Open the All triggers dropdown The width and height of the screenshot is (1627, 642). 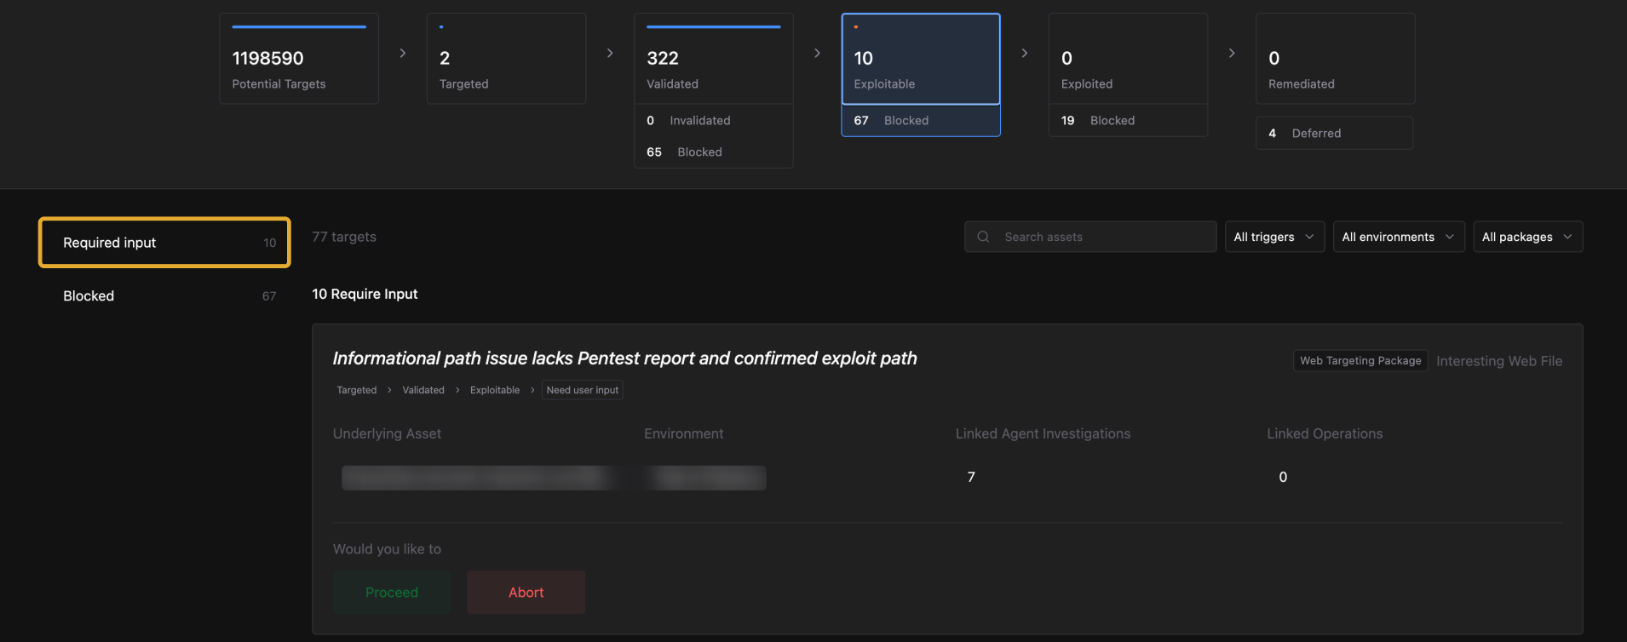coord(1274,237)
